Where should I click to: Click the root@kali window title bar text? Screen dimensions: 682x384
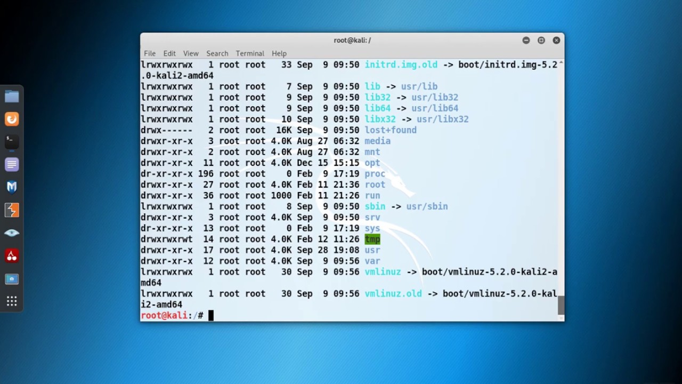click(x=352, y=40)
